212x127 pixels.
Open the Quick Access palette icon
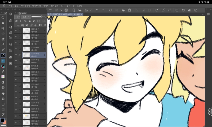10,14
